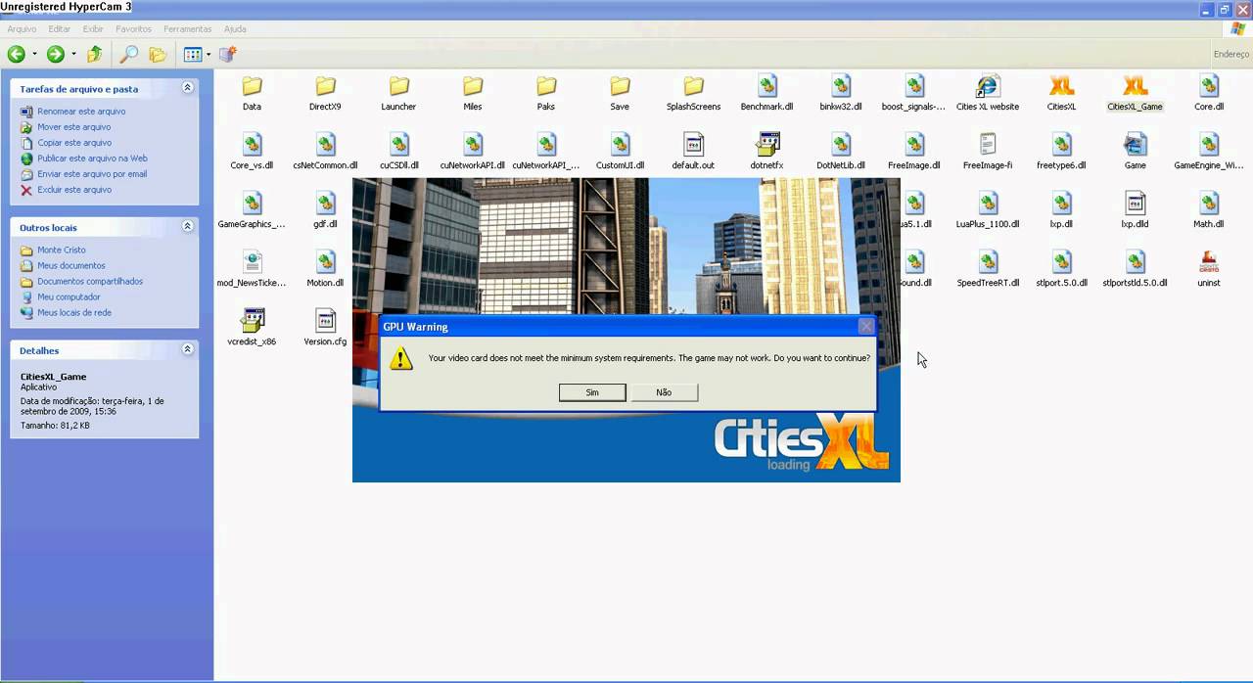Open the Data folder
Screen dimensions: 1253x683
(252, 94)
